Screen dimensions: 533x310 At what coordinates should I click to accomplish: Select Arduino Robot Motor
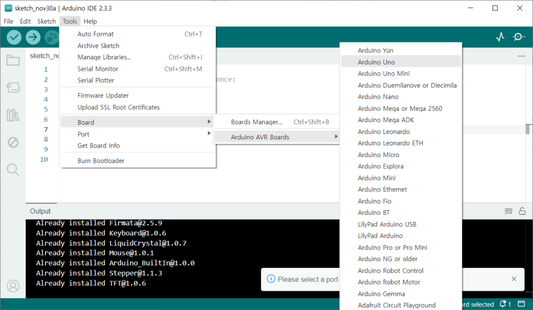[401, 282]
